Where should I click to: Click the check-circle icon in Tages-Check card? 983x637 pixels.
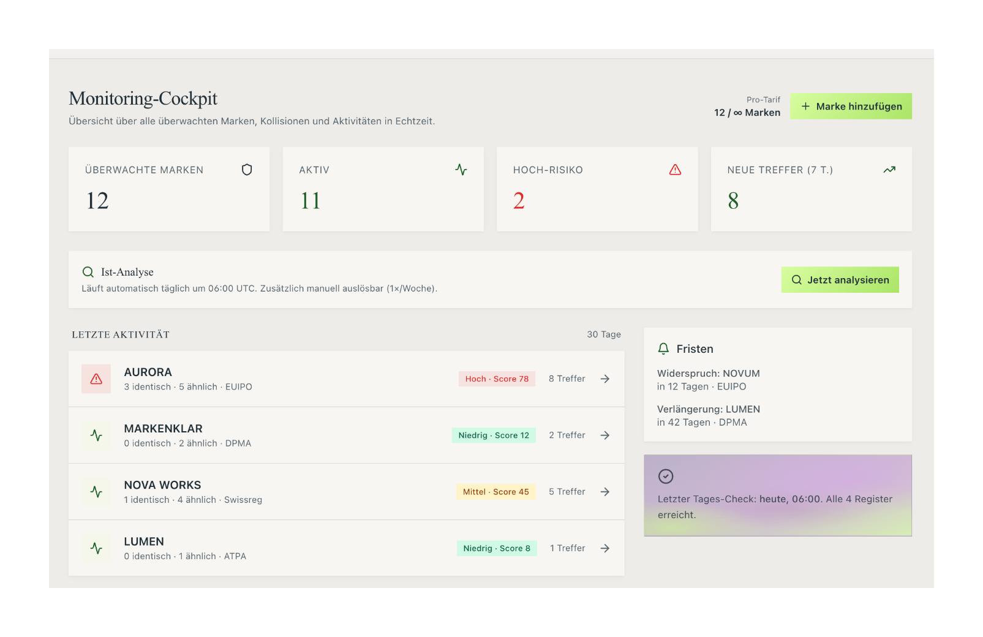click(666, 476)
